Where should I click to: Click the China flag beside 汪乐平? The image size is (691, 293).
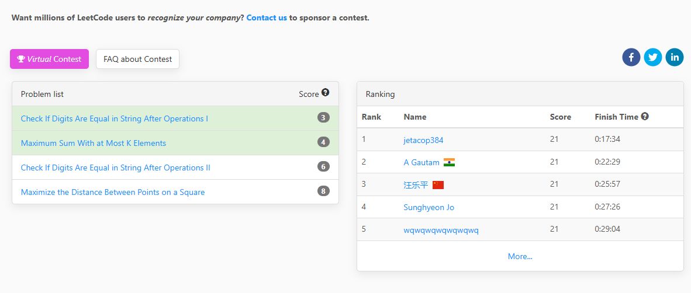[x=438, y=185]
